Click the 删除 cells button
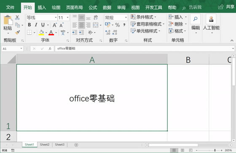The width and height of the screenshot is (236, 153). 177,24
